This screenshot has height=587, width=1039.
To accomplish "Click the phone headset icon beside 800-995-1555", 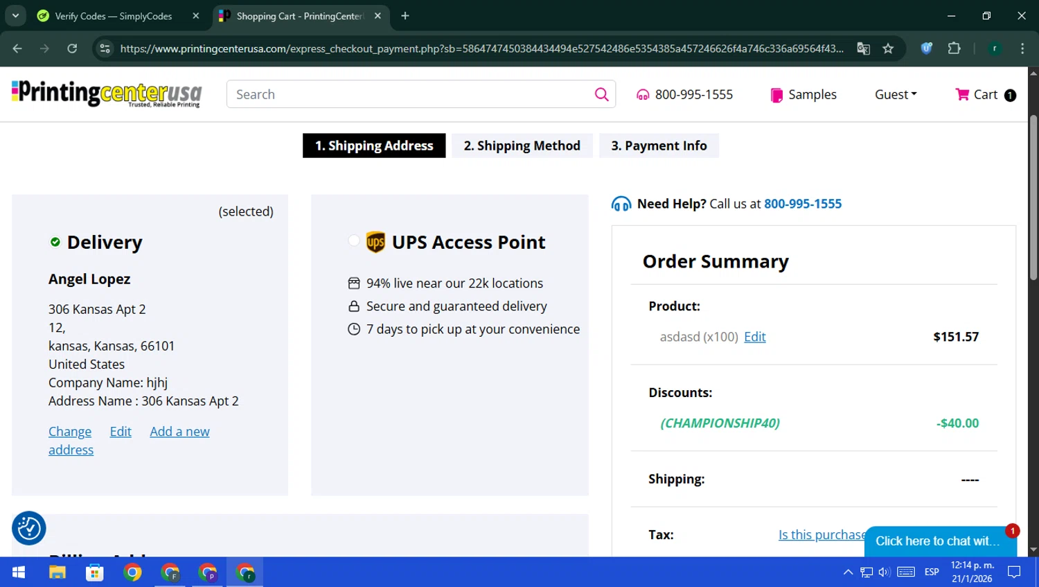I will pyautogui.click(x=643, y=95).
